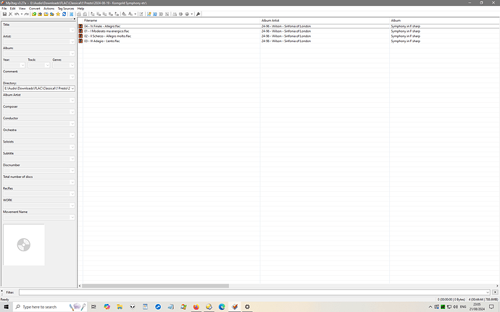500x312 pixels.
Task: Open the Actions menu
Action: coord(49,9)
